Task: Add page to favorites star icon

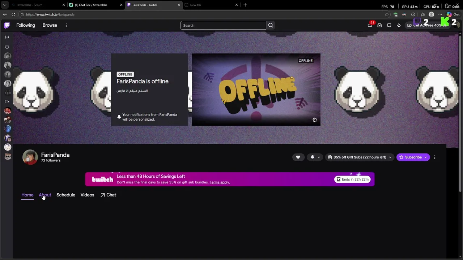Action: (387, 14)
